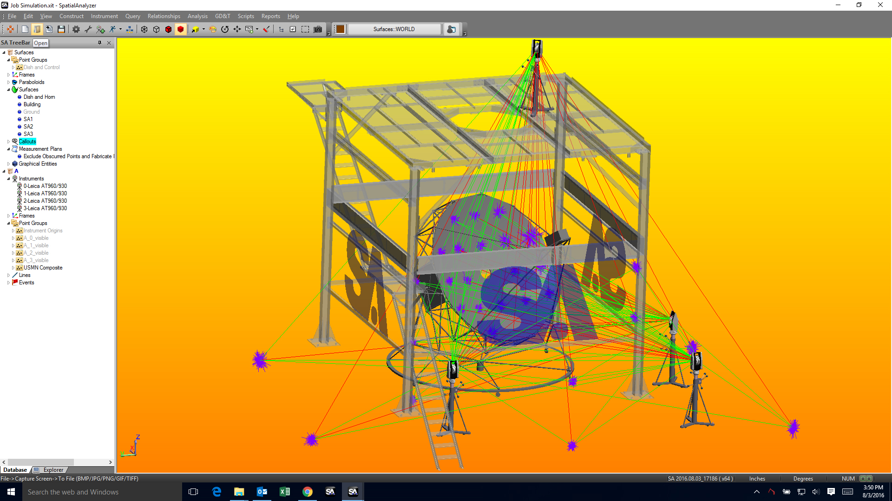Click the Open button in TreeBar
Viewport: 892px width, 501px height.
coord(40,43)
